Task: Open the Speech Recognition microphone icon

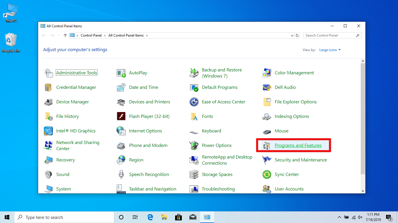Action: (x=121, y=175)
